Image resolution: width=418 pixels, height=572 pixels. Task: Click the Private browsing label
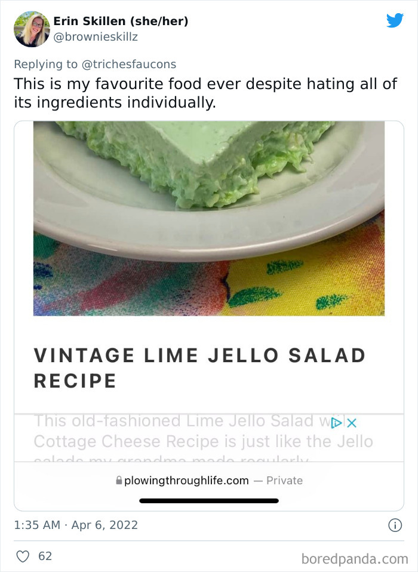coord(285,481)
